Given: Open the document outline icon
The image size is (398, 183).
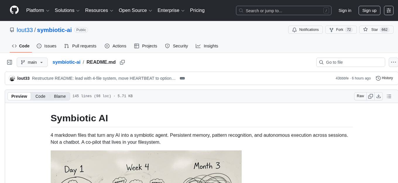Looking at the screenshot, I should 389,96.
